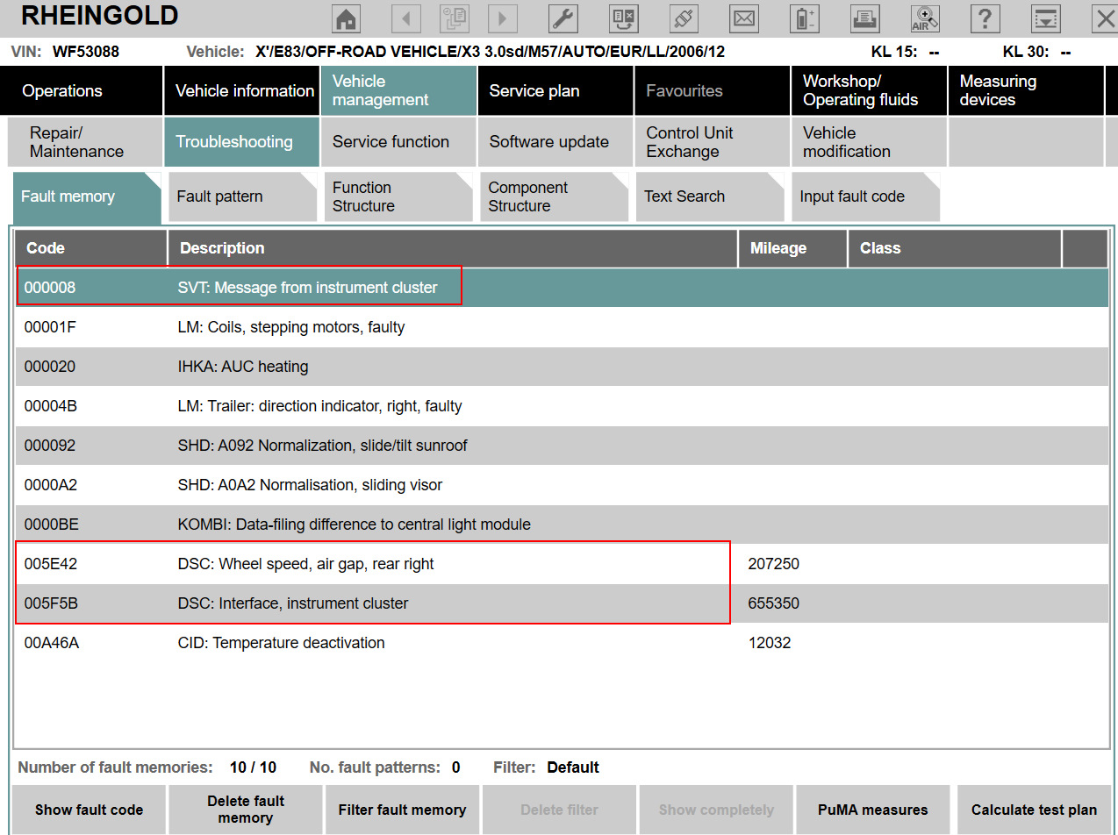Open the Text Search tab
This screenshot has width=1118, height=835.
coord(710,196)
